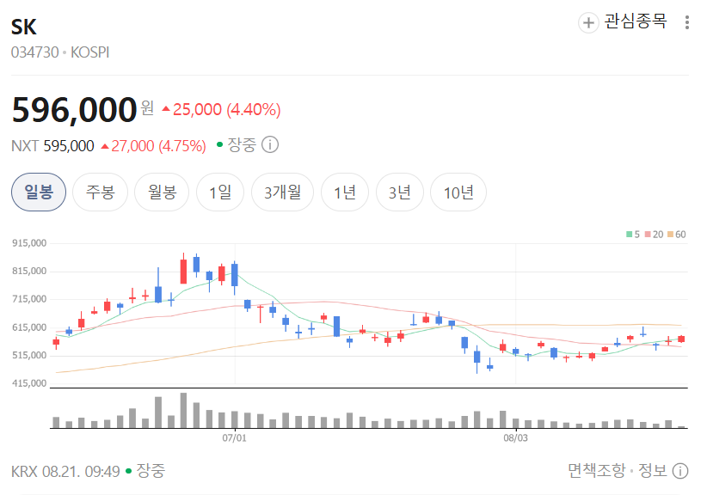Select the 일봉 daily candle tab
707x495 pixels.
click(x=39, y=192)
